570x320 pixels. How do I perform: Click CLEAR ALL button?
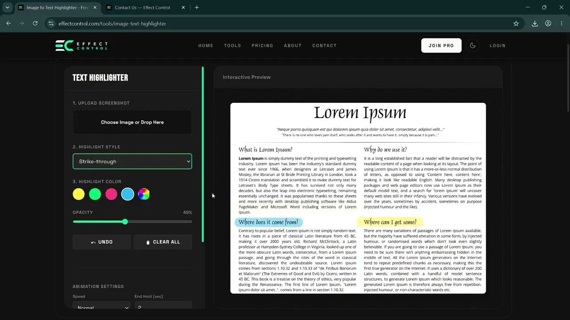[x=163, y=242]
